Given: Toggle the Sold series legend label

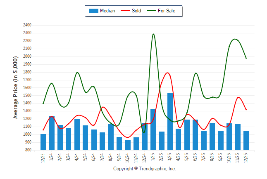Looking at the screenshot, I should 136,11.
